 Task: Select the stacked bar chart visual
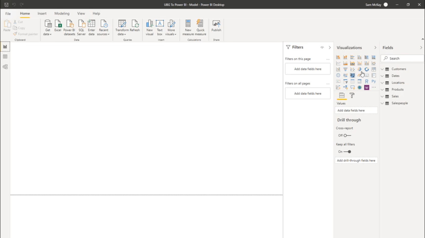coord(338,57)
